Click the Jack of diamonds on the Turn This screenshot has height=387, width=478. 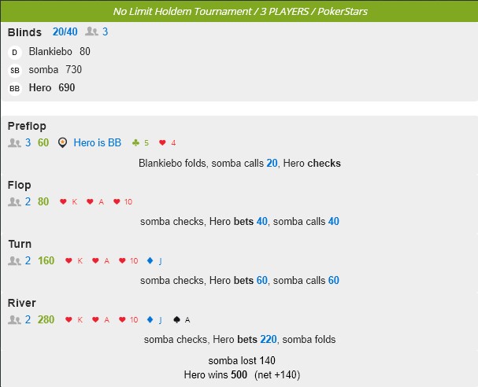click(x=154, y=260)
